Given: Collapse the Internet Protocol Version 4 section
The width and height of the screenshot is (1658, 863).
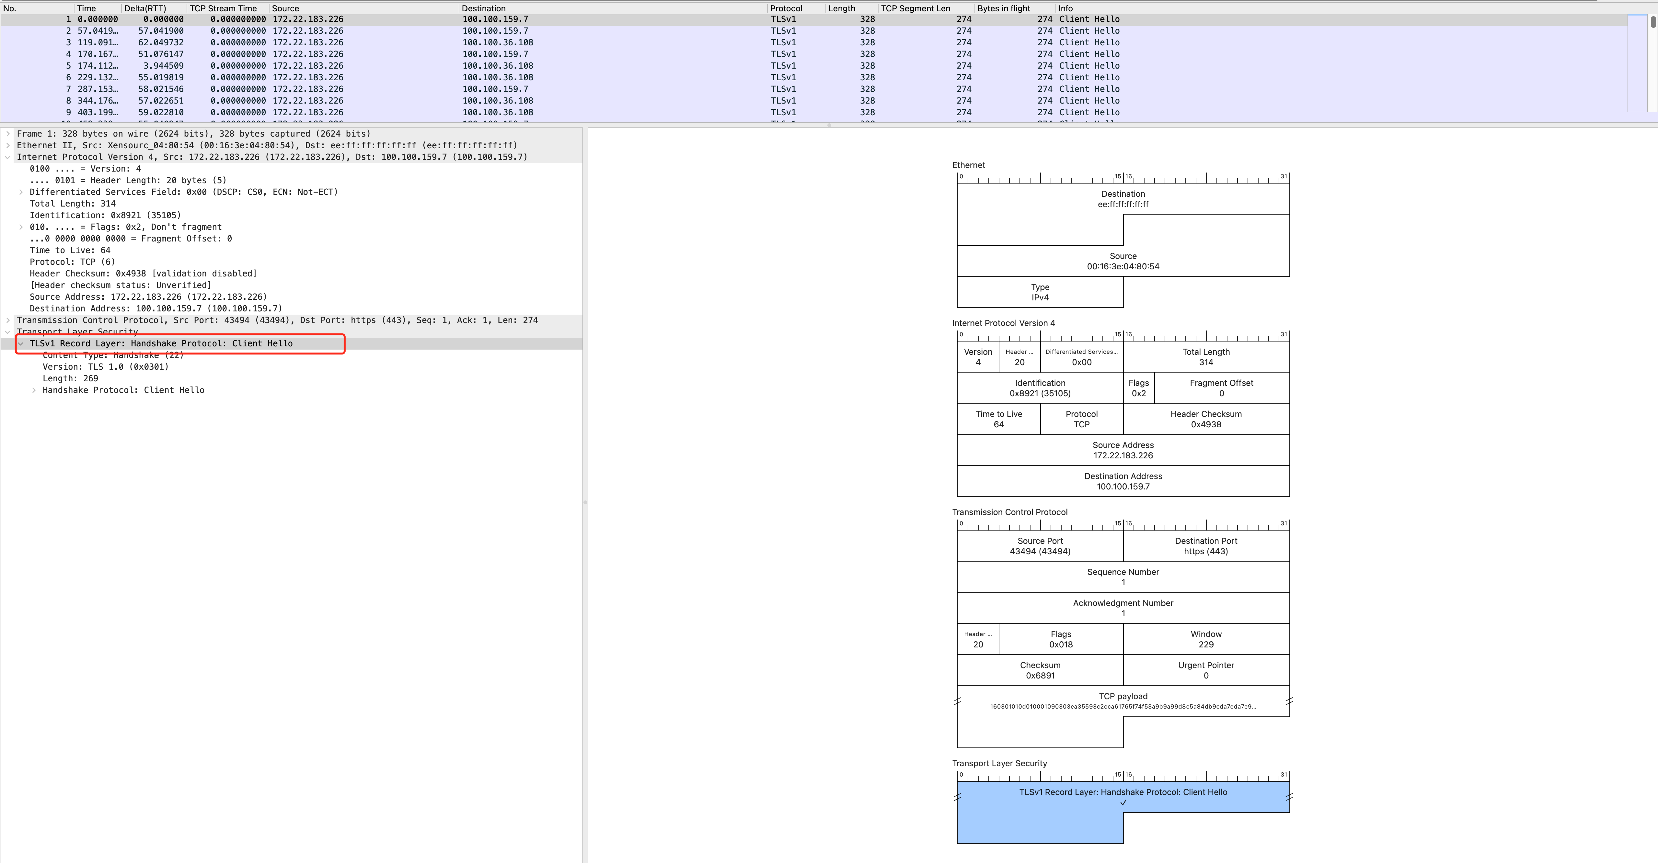Looking at the screenshot, I should tap(8, 157).
